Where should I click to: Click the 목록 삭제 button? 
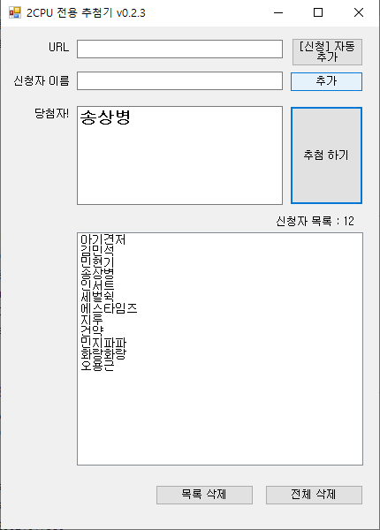tap(204, 495)
